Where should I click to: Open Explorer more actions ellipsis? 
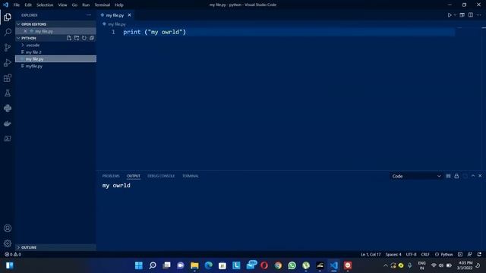89,15
